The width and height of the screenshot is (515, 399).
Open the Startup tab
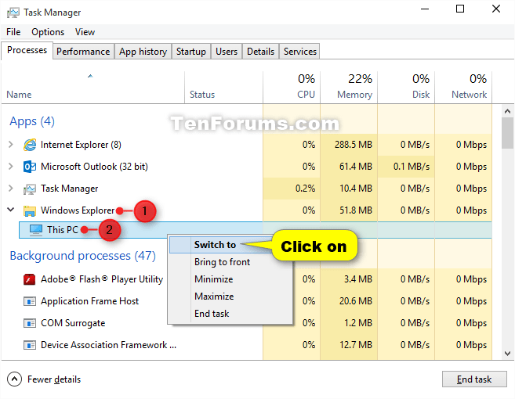191,52
